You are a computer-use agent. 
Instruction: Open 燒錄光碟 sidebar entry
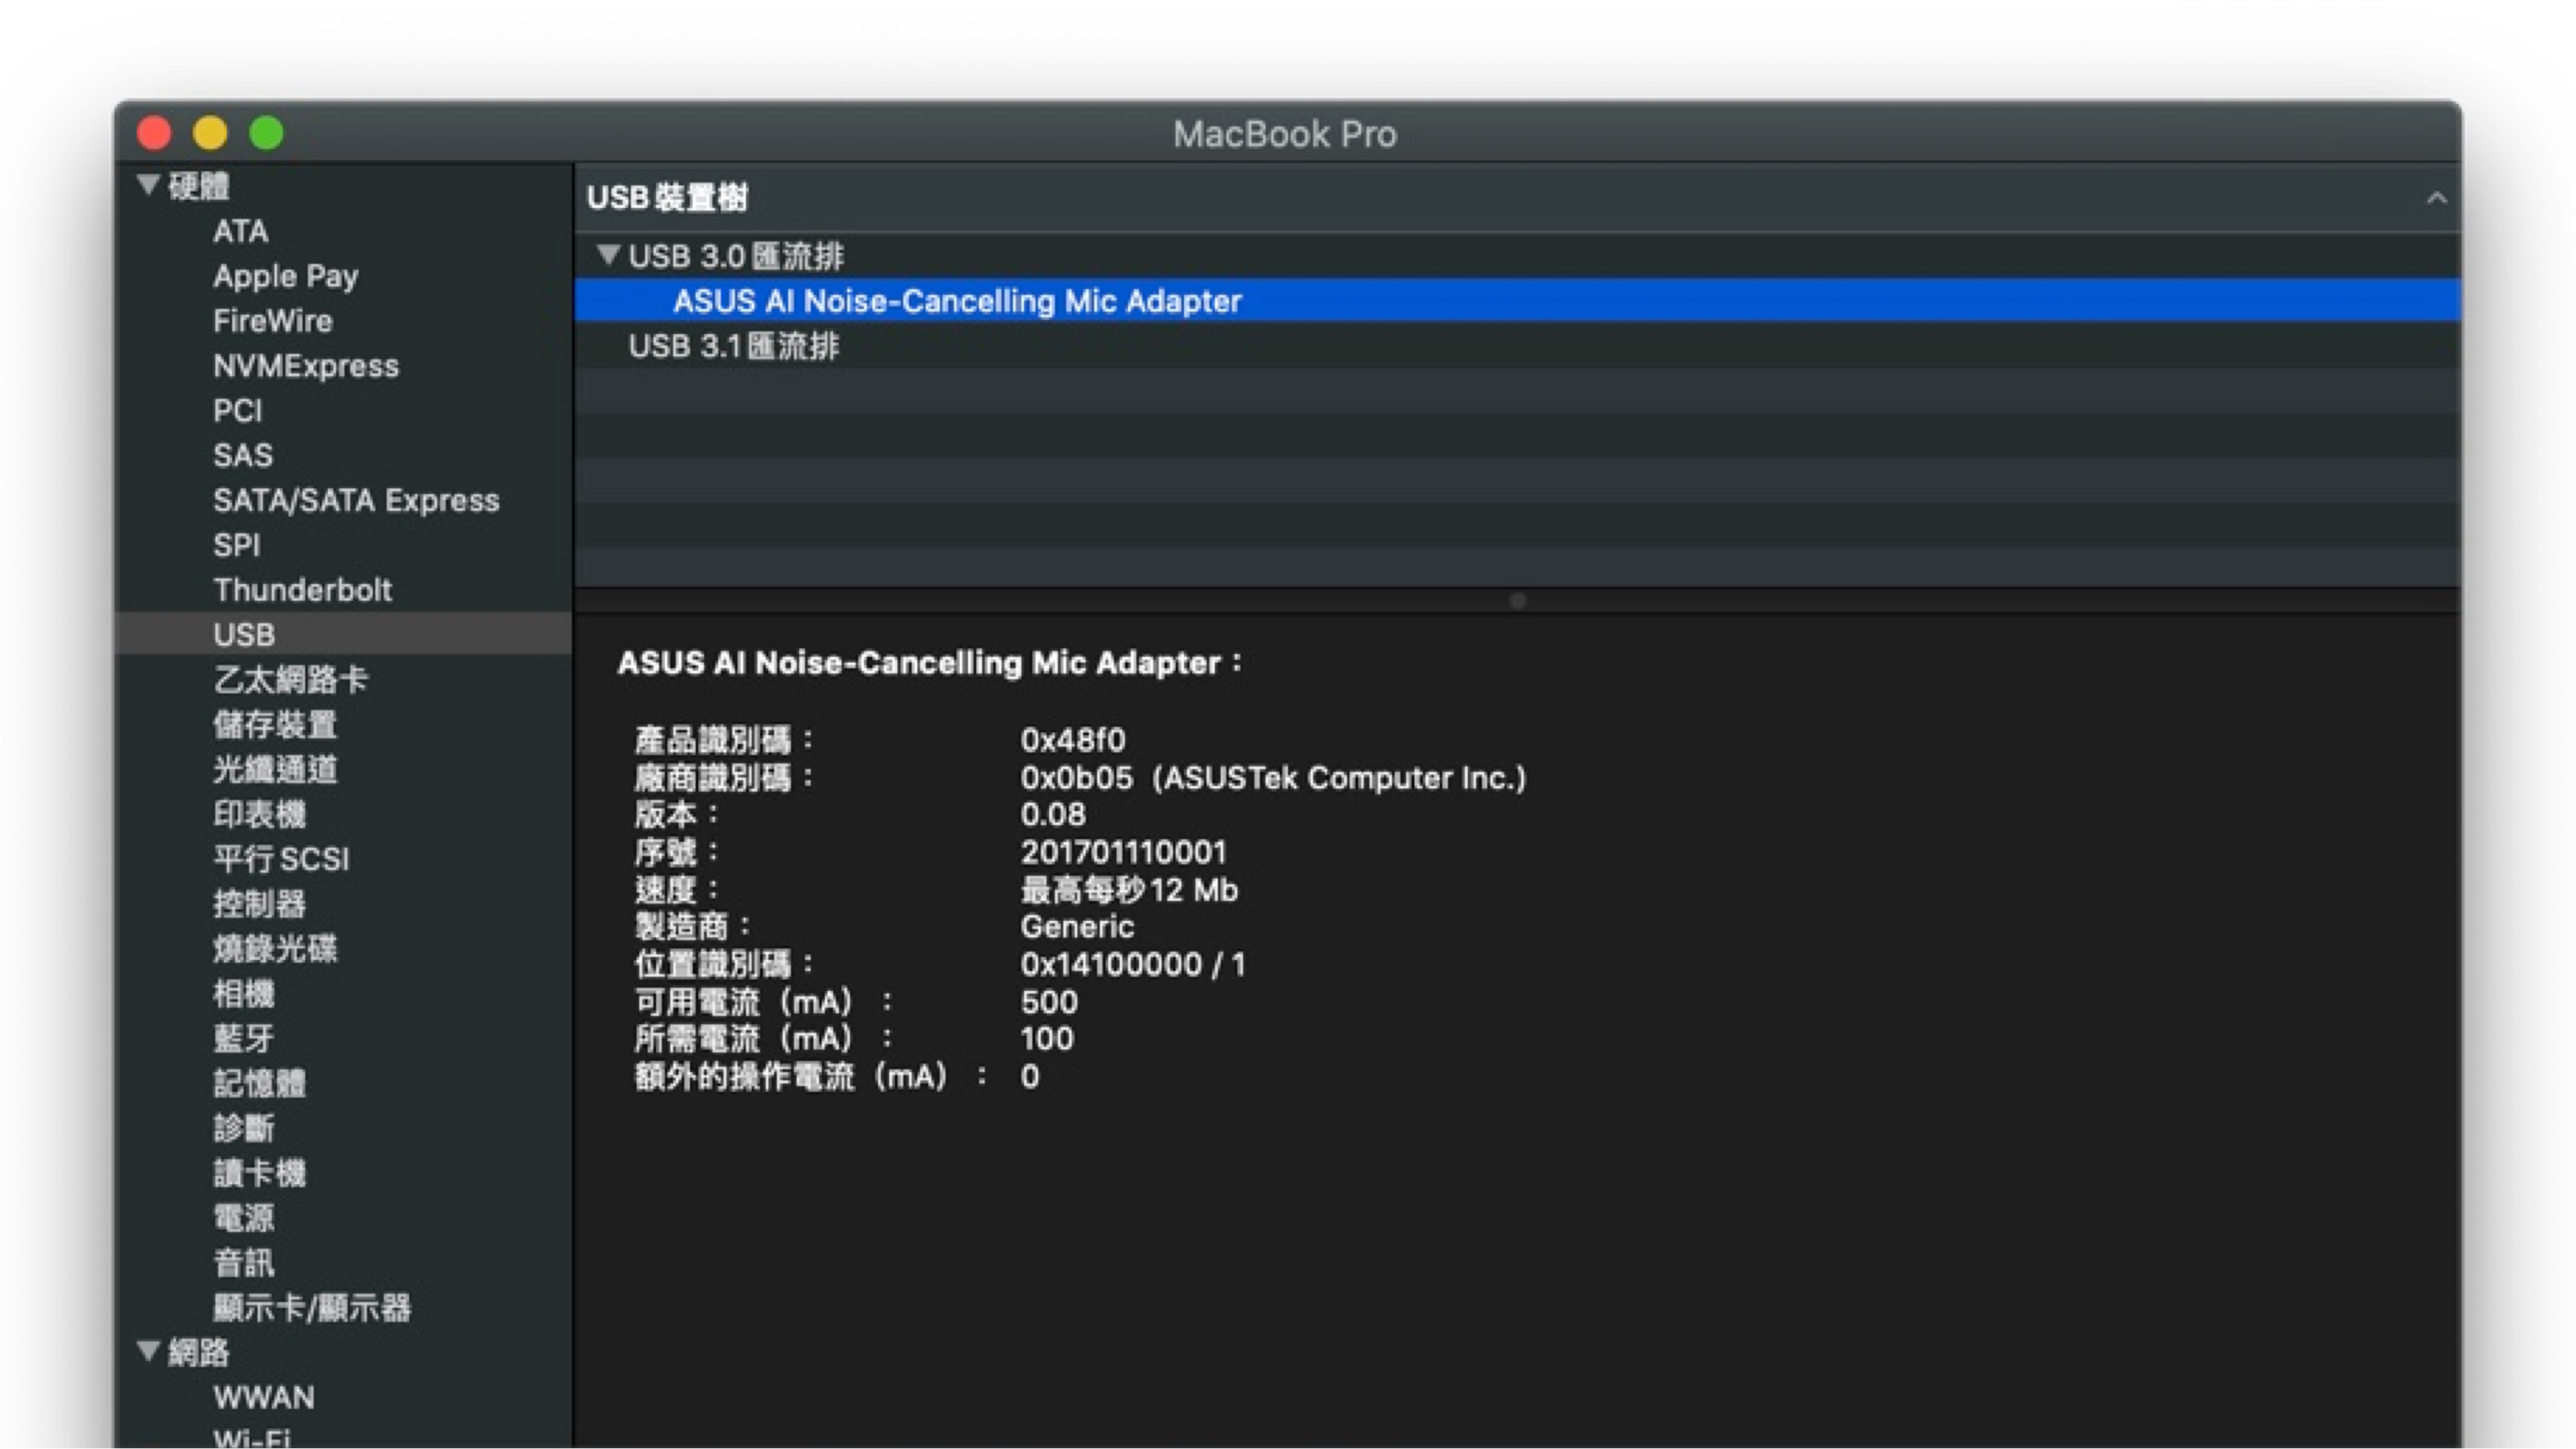[275, 949]
